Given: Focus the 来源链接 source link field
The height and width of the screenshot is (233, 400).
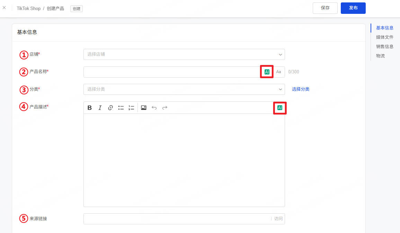Looking at the screenshot, I should coord(177,219).
